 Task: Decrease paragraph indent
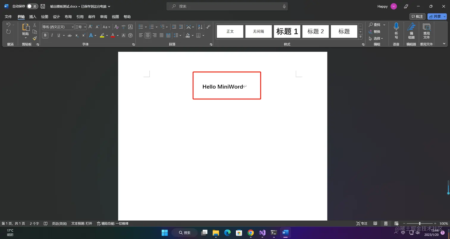[174, 27]
